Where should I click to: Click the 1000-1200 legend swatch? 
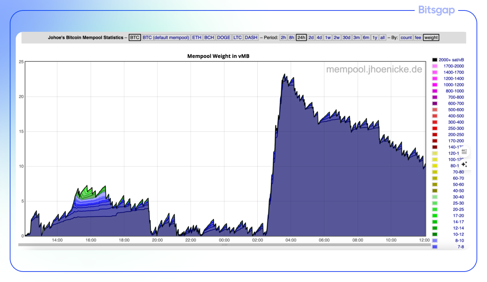pos(435,85)
